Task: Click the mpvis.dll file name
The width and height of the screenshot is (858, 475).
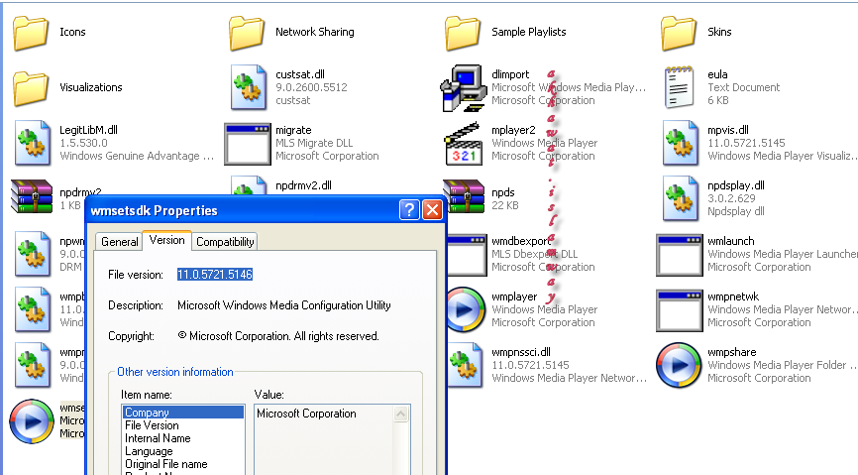Action: pyautogui.click(x=728, y=130)
